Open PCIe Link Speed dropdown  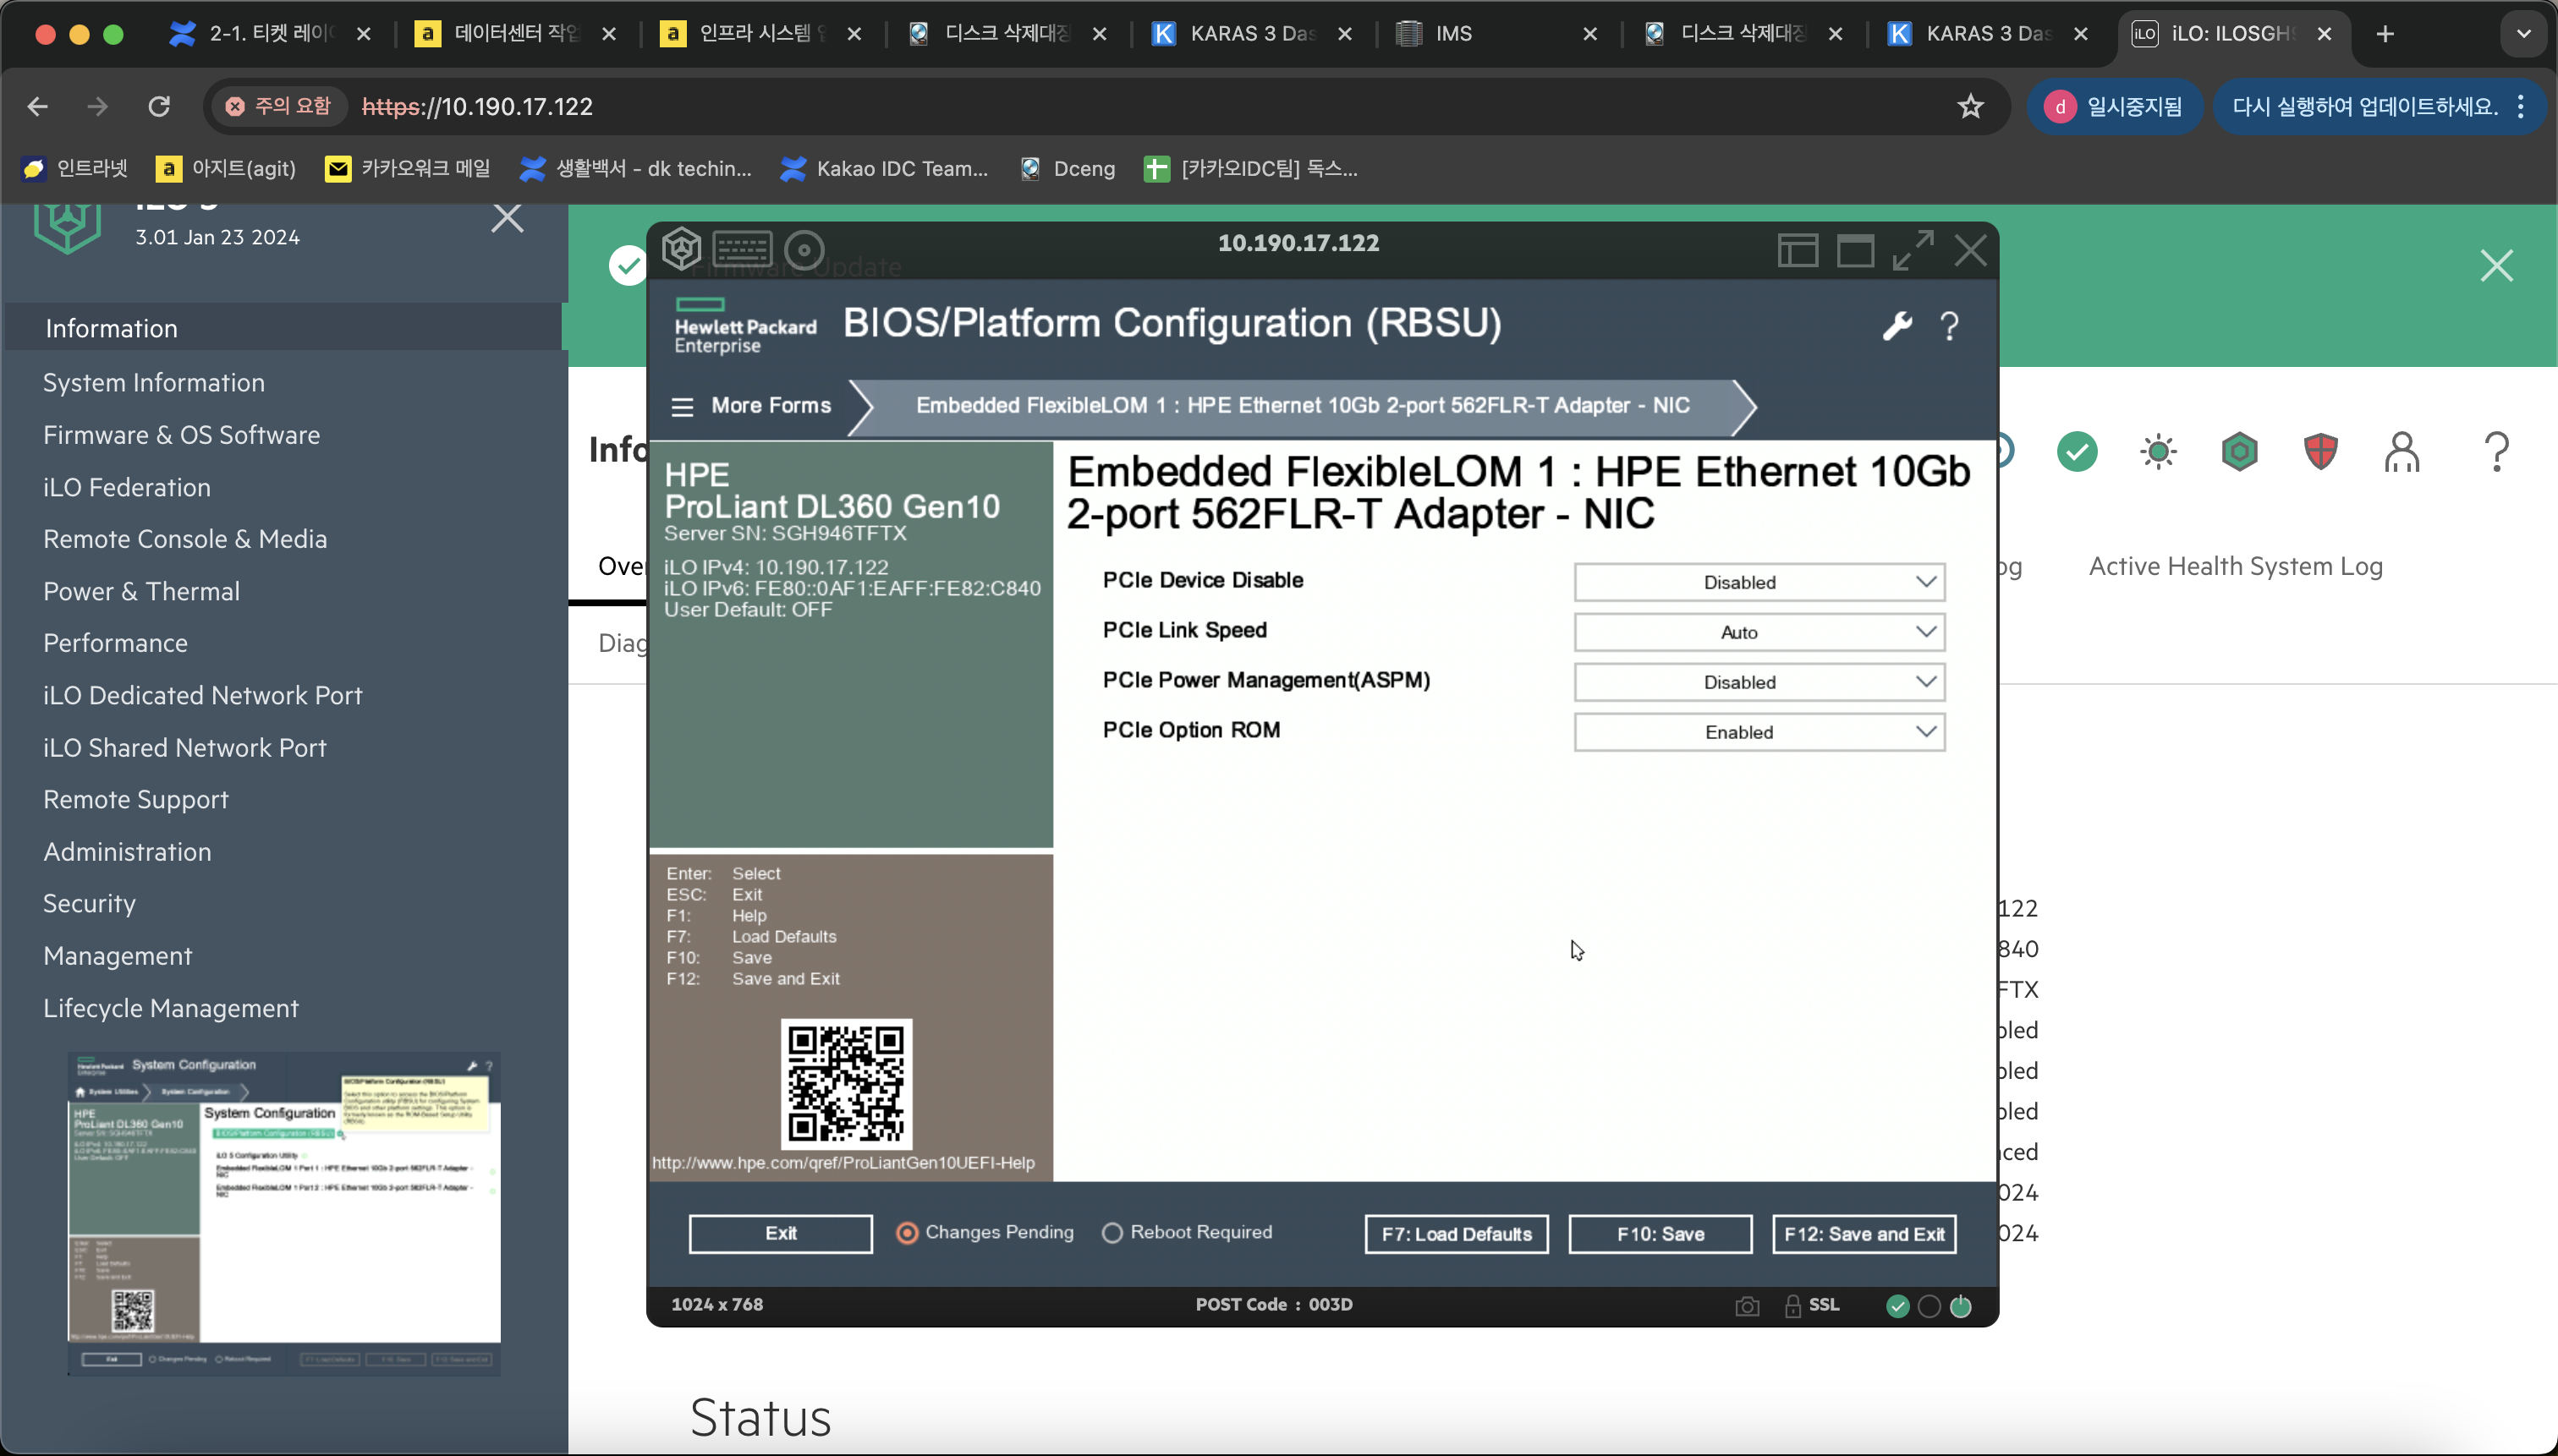[1759, 632]
